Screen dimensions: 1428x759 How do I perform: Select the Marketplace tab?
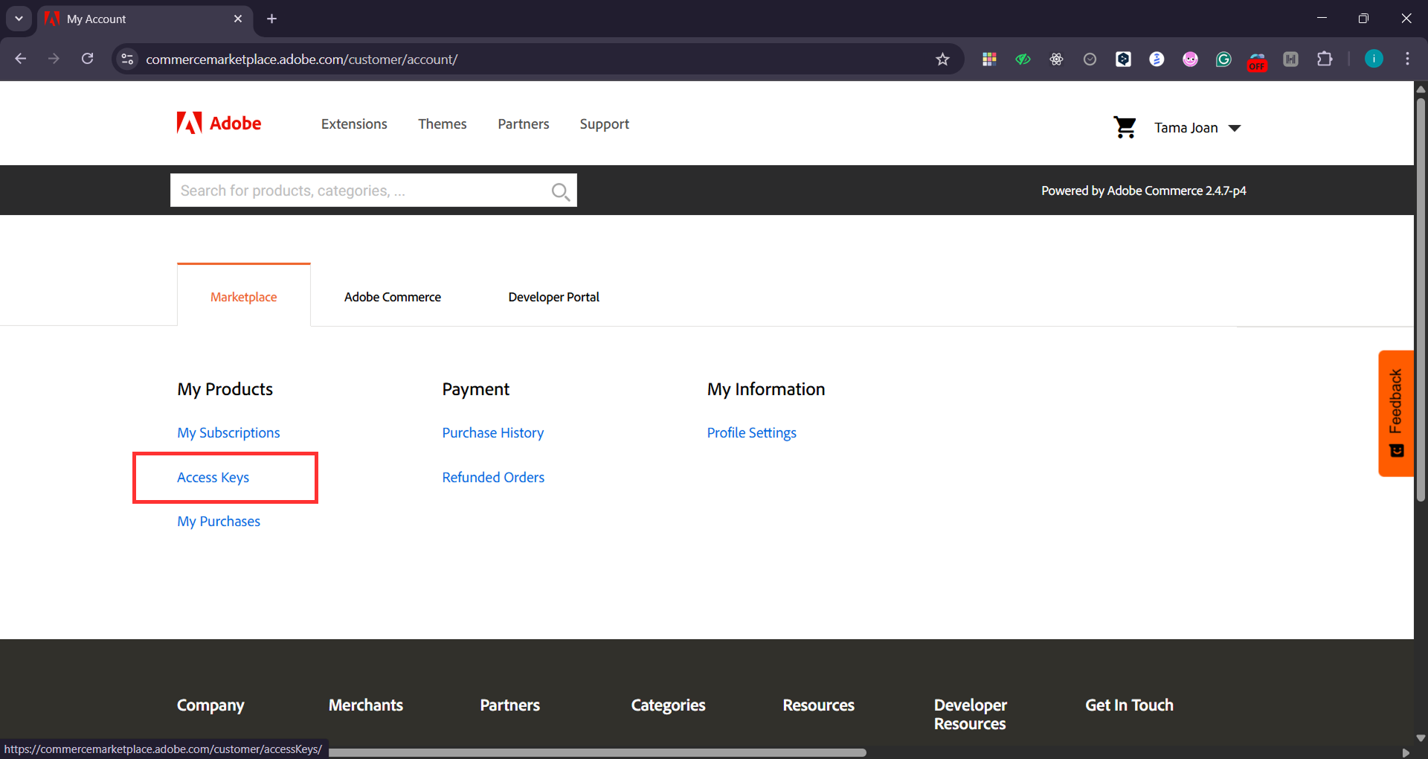coord(243,296)
